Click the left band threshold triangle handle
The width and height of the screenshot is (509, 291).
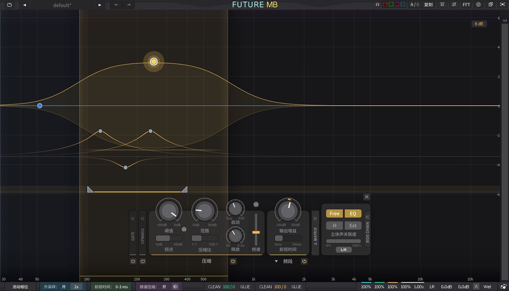90,189
